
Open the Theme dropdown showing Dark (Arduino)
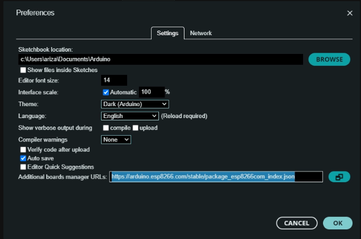click(x=135, y=104)
